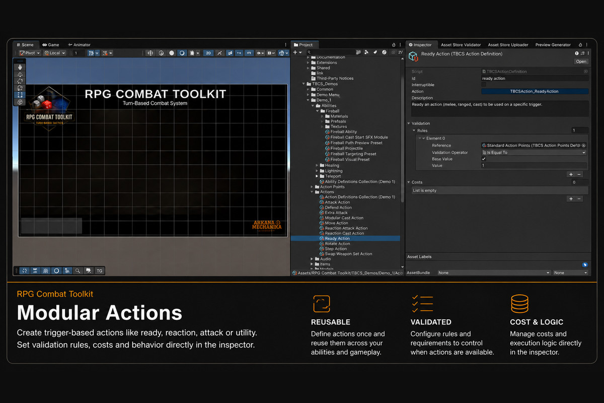Open the Preview Generator tab
The height and width of the screenshot is (403, 604).
553,45
